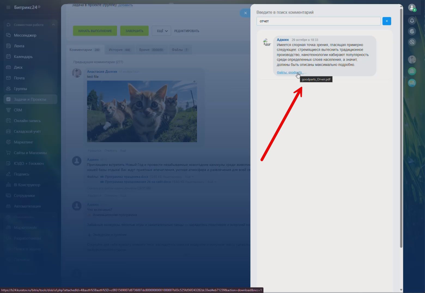
Task: Click РЕДАКТИРОВАТЬ to edit the task
Action: [187, 31]
